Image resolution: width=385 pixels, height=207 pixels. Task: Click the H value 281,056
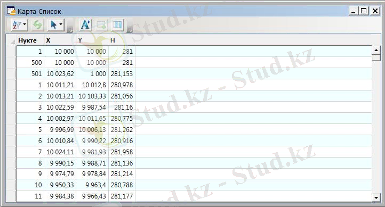point(122,96)
